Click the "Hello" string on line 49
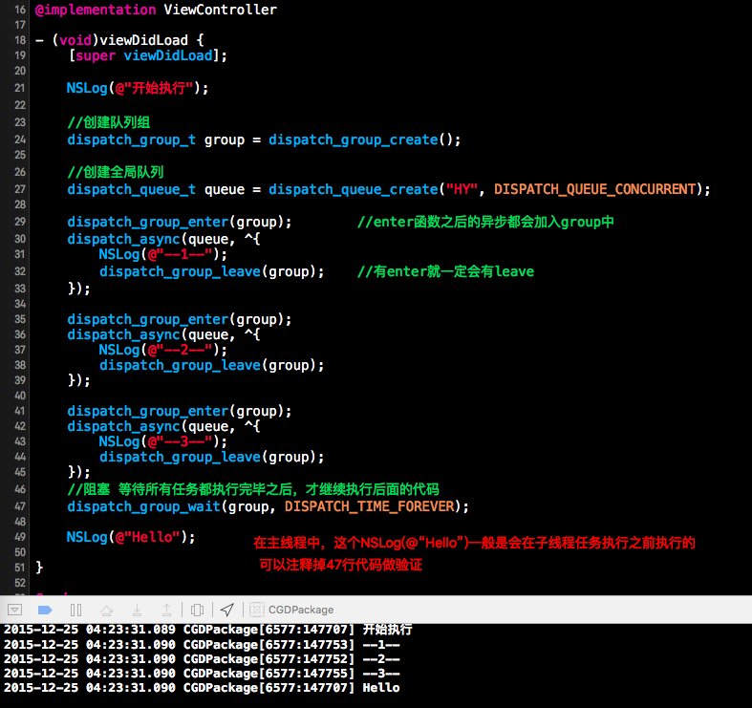Screen dimensions: 752x708 point(148,537)
